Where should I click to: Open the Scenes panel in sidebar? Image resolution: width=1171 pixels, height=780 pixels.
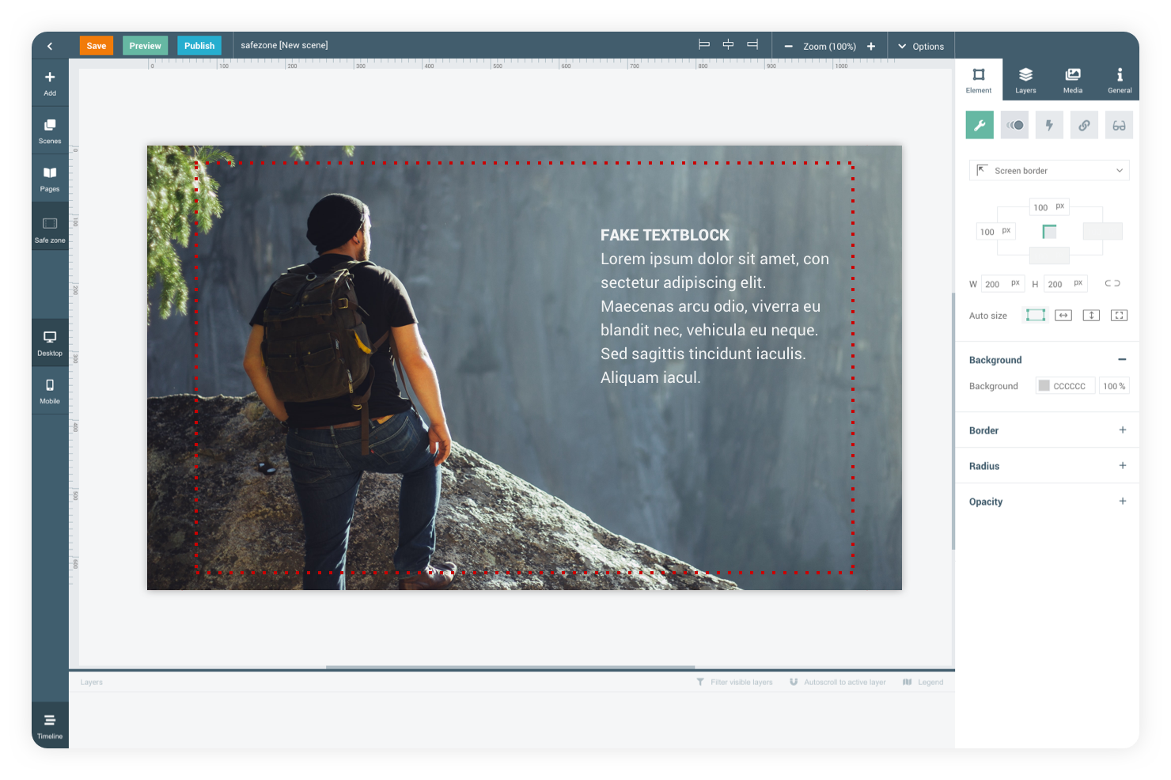50,131
